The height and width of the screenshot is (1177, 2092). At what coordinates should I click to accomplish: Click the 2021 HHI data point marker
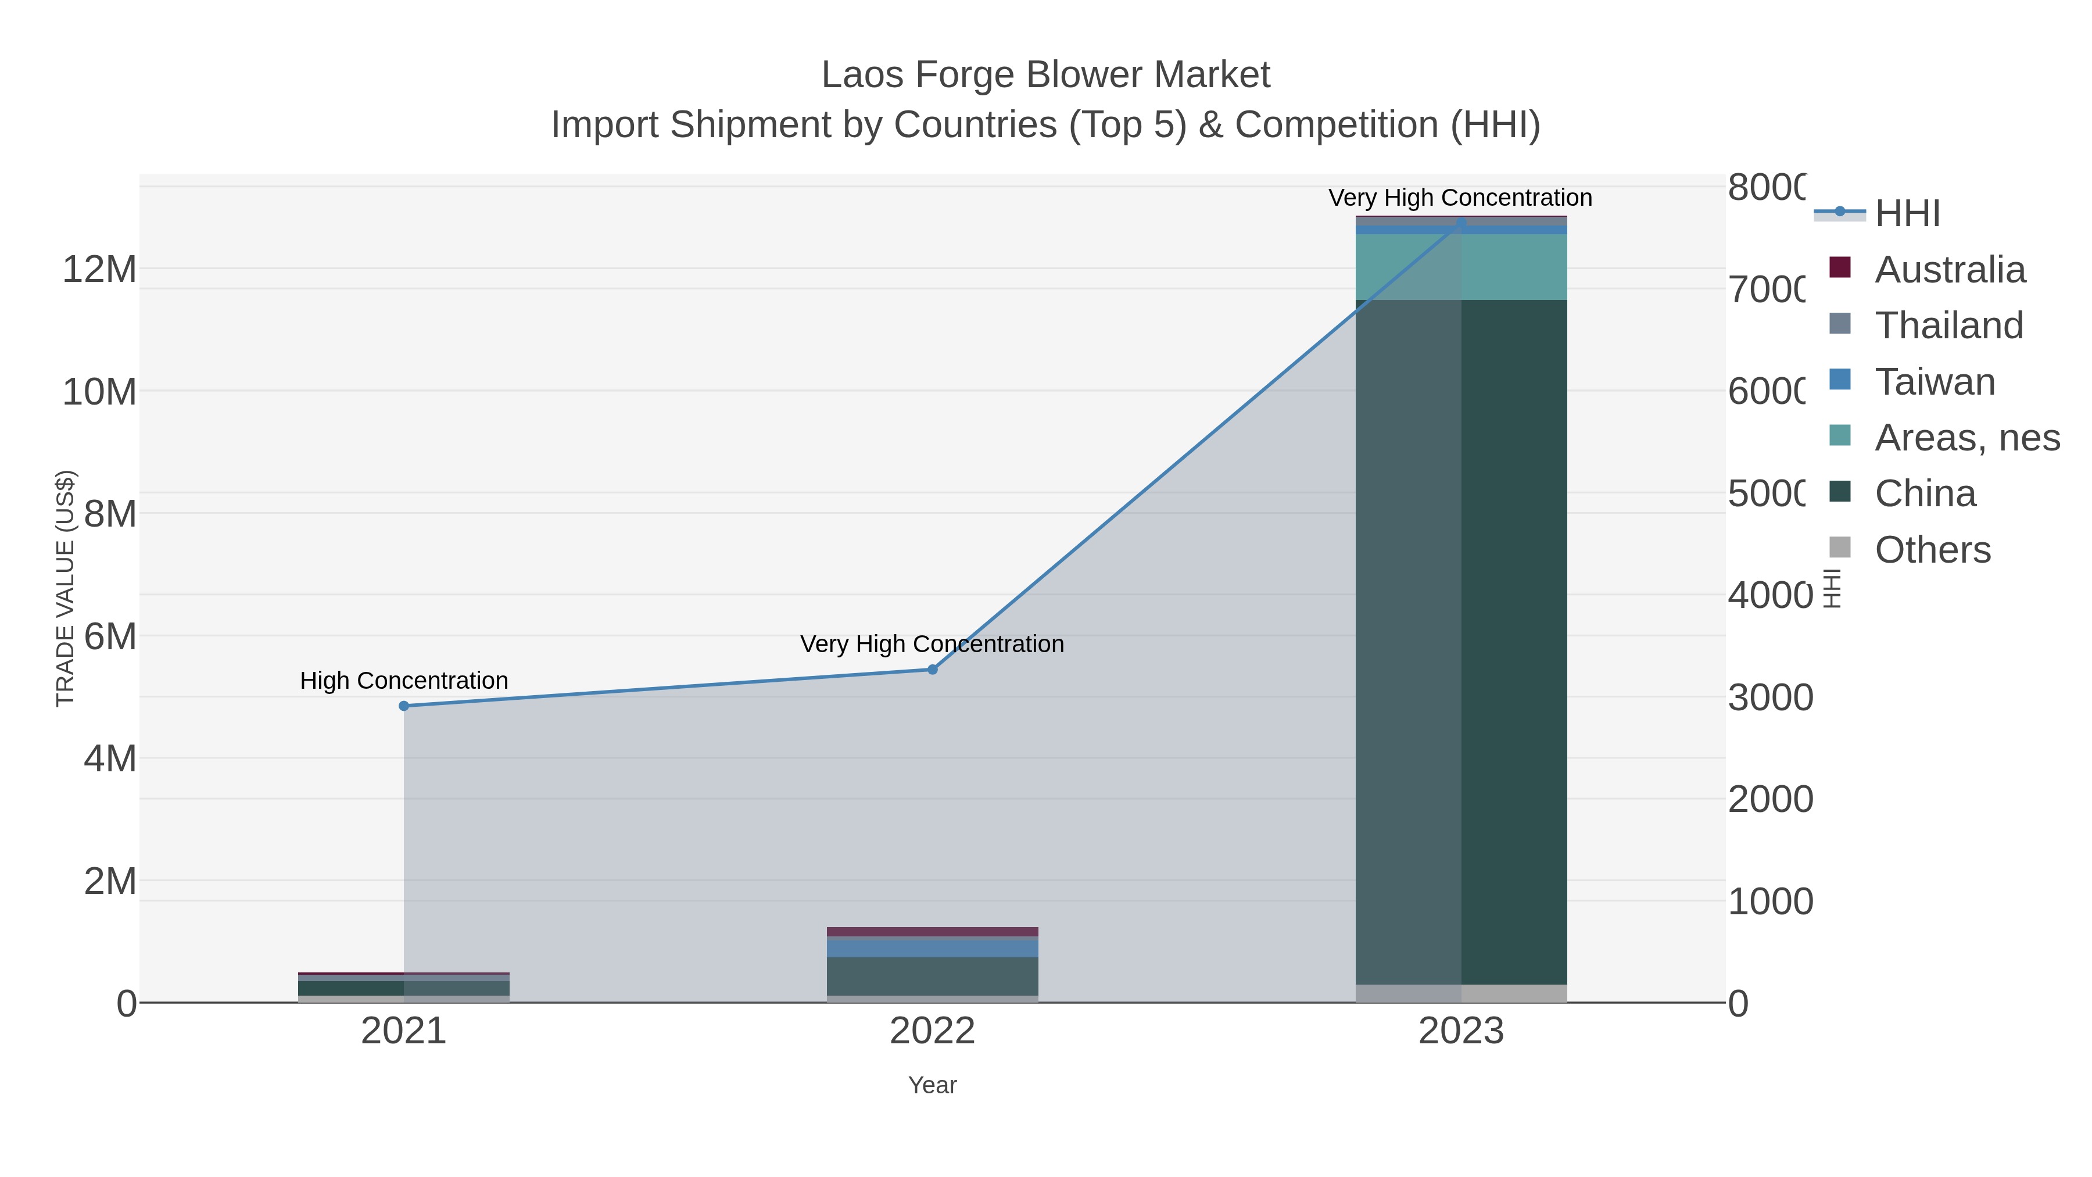pos(404,706)
